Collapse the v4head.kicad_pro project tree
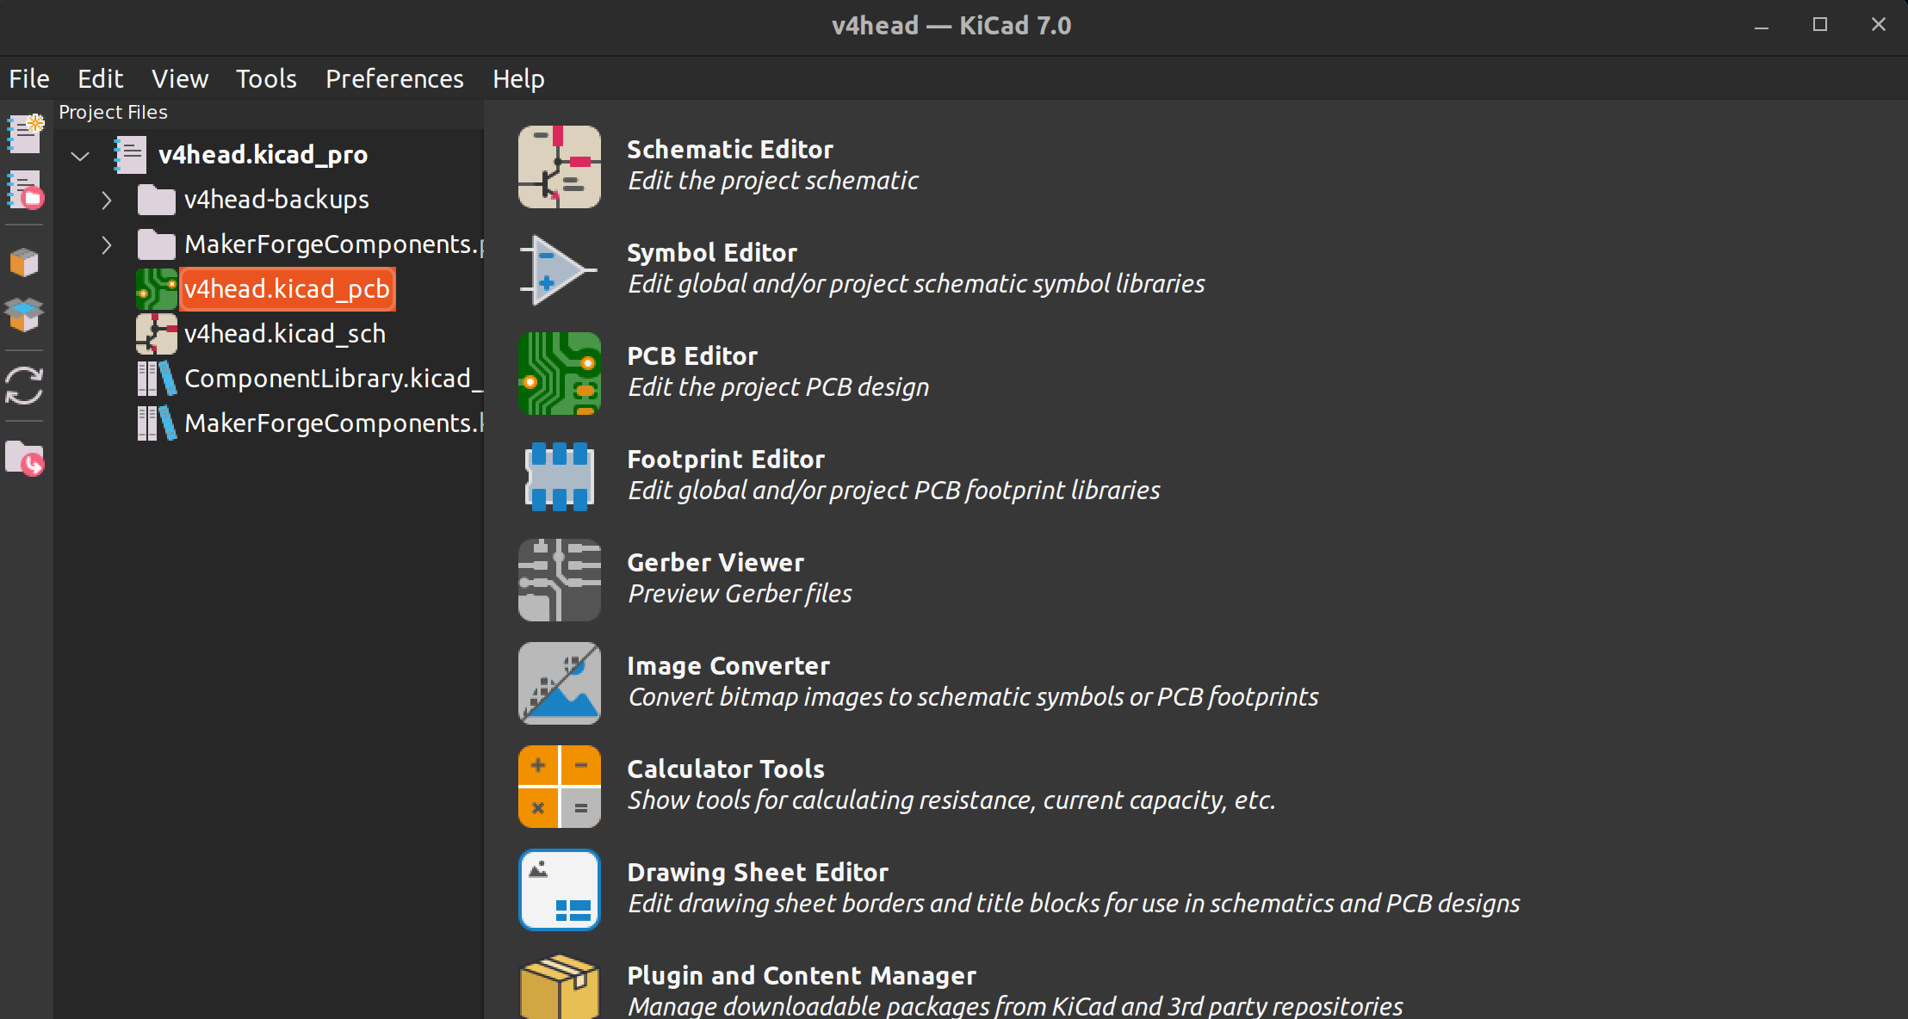 click(80, 156)
